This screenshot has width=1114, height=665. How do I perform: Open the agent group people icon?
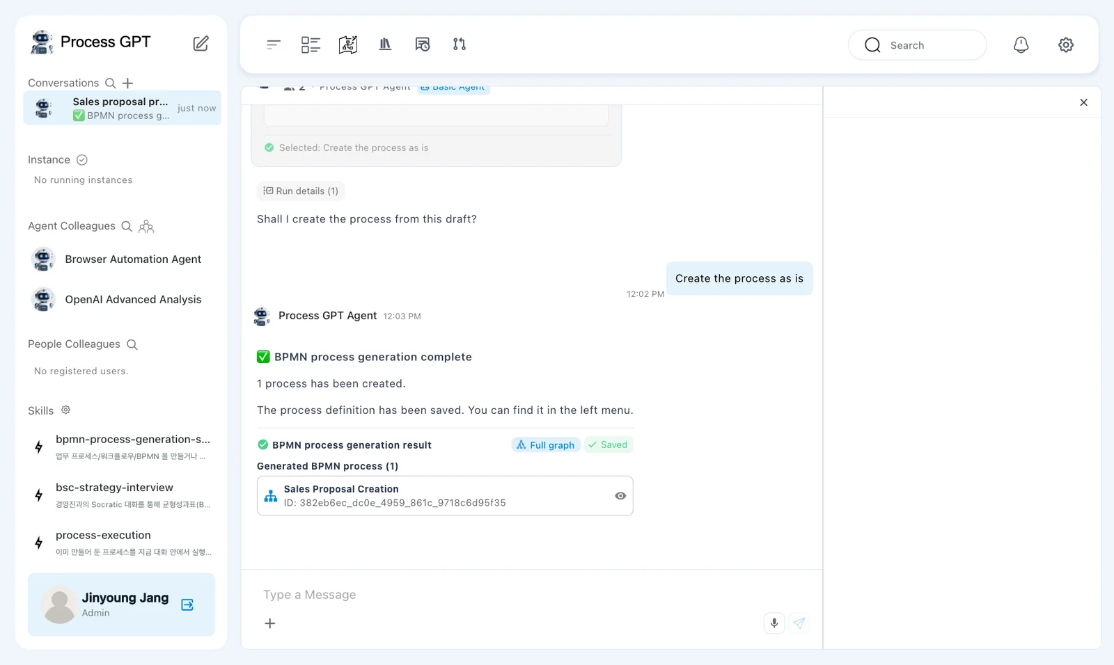[146, 226]
